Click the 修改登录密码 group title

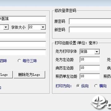point(65,10)
